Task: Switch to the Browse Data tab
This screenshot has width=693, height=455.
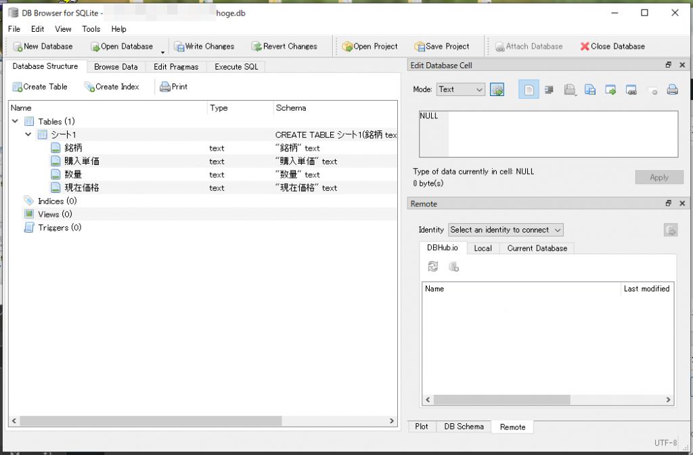Action: tap(116, 66)
